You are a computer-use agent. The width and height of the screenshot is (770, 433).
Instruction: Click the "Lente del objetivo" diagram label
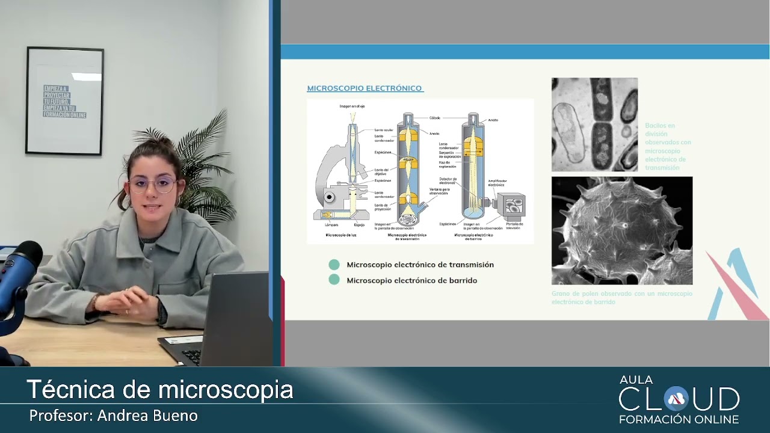381,173
